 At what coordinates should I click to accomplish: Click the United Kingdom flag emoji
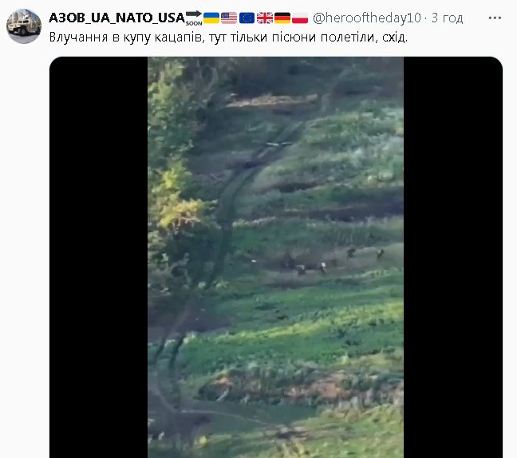coord(265,18)
